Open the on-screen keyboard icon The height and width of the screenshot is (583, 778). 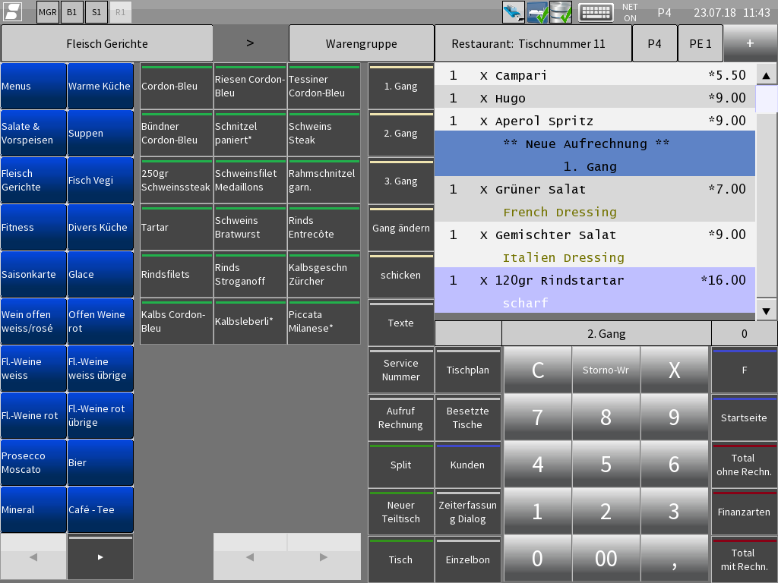(596, 12)
